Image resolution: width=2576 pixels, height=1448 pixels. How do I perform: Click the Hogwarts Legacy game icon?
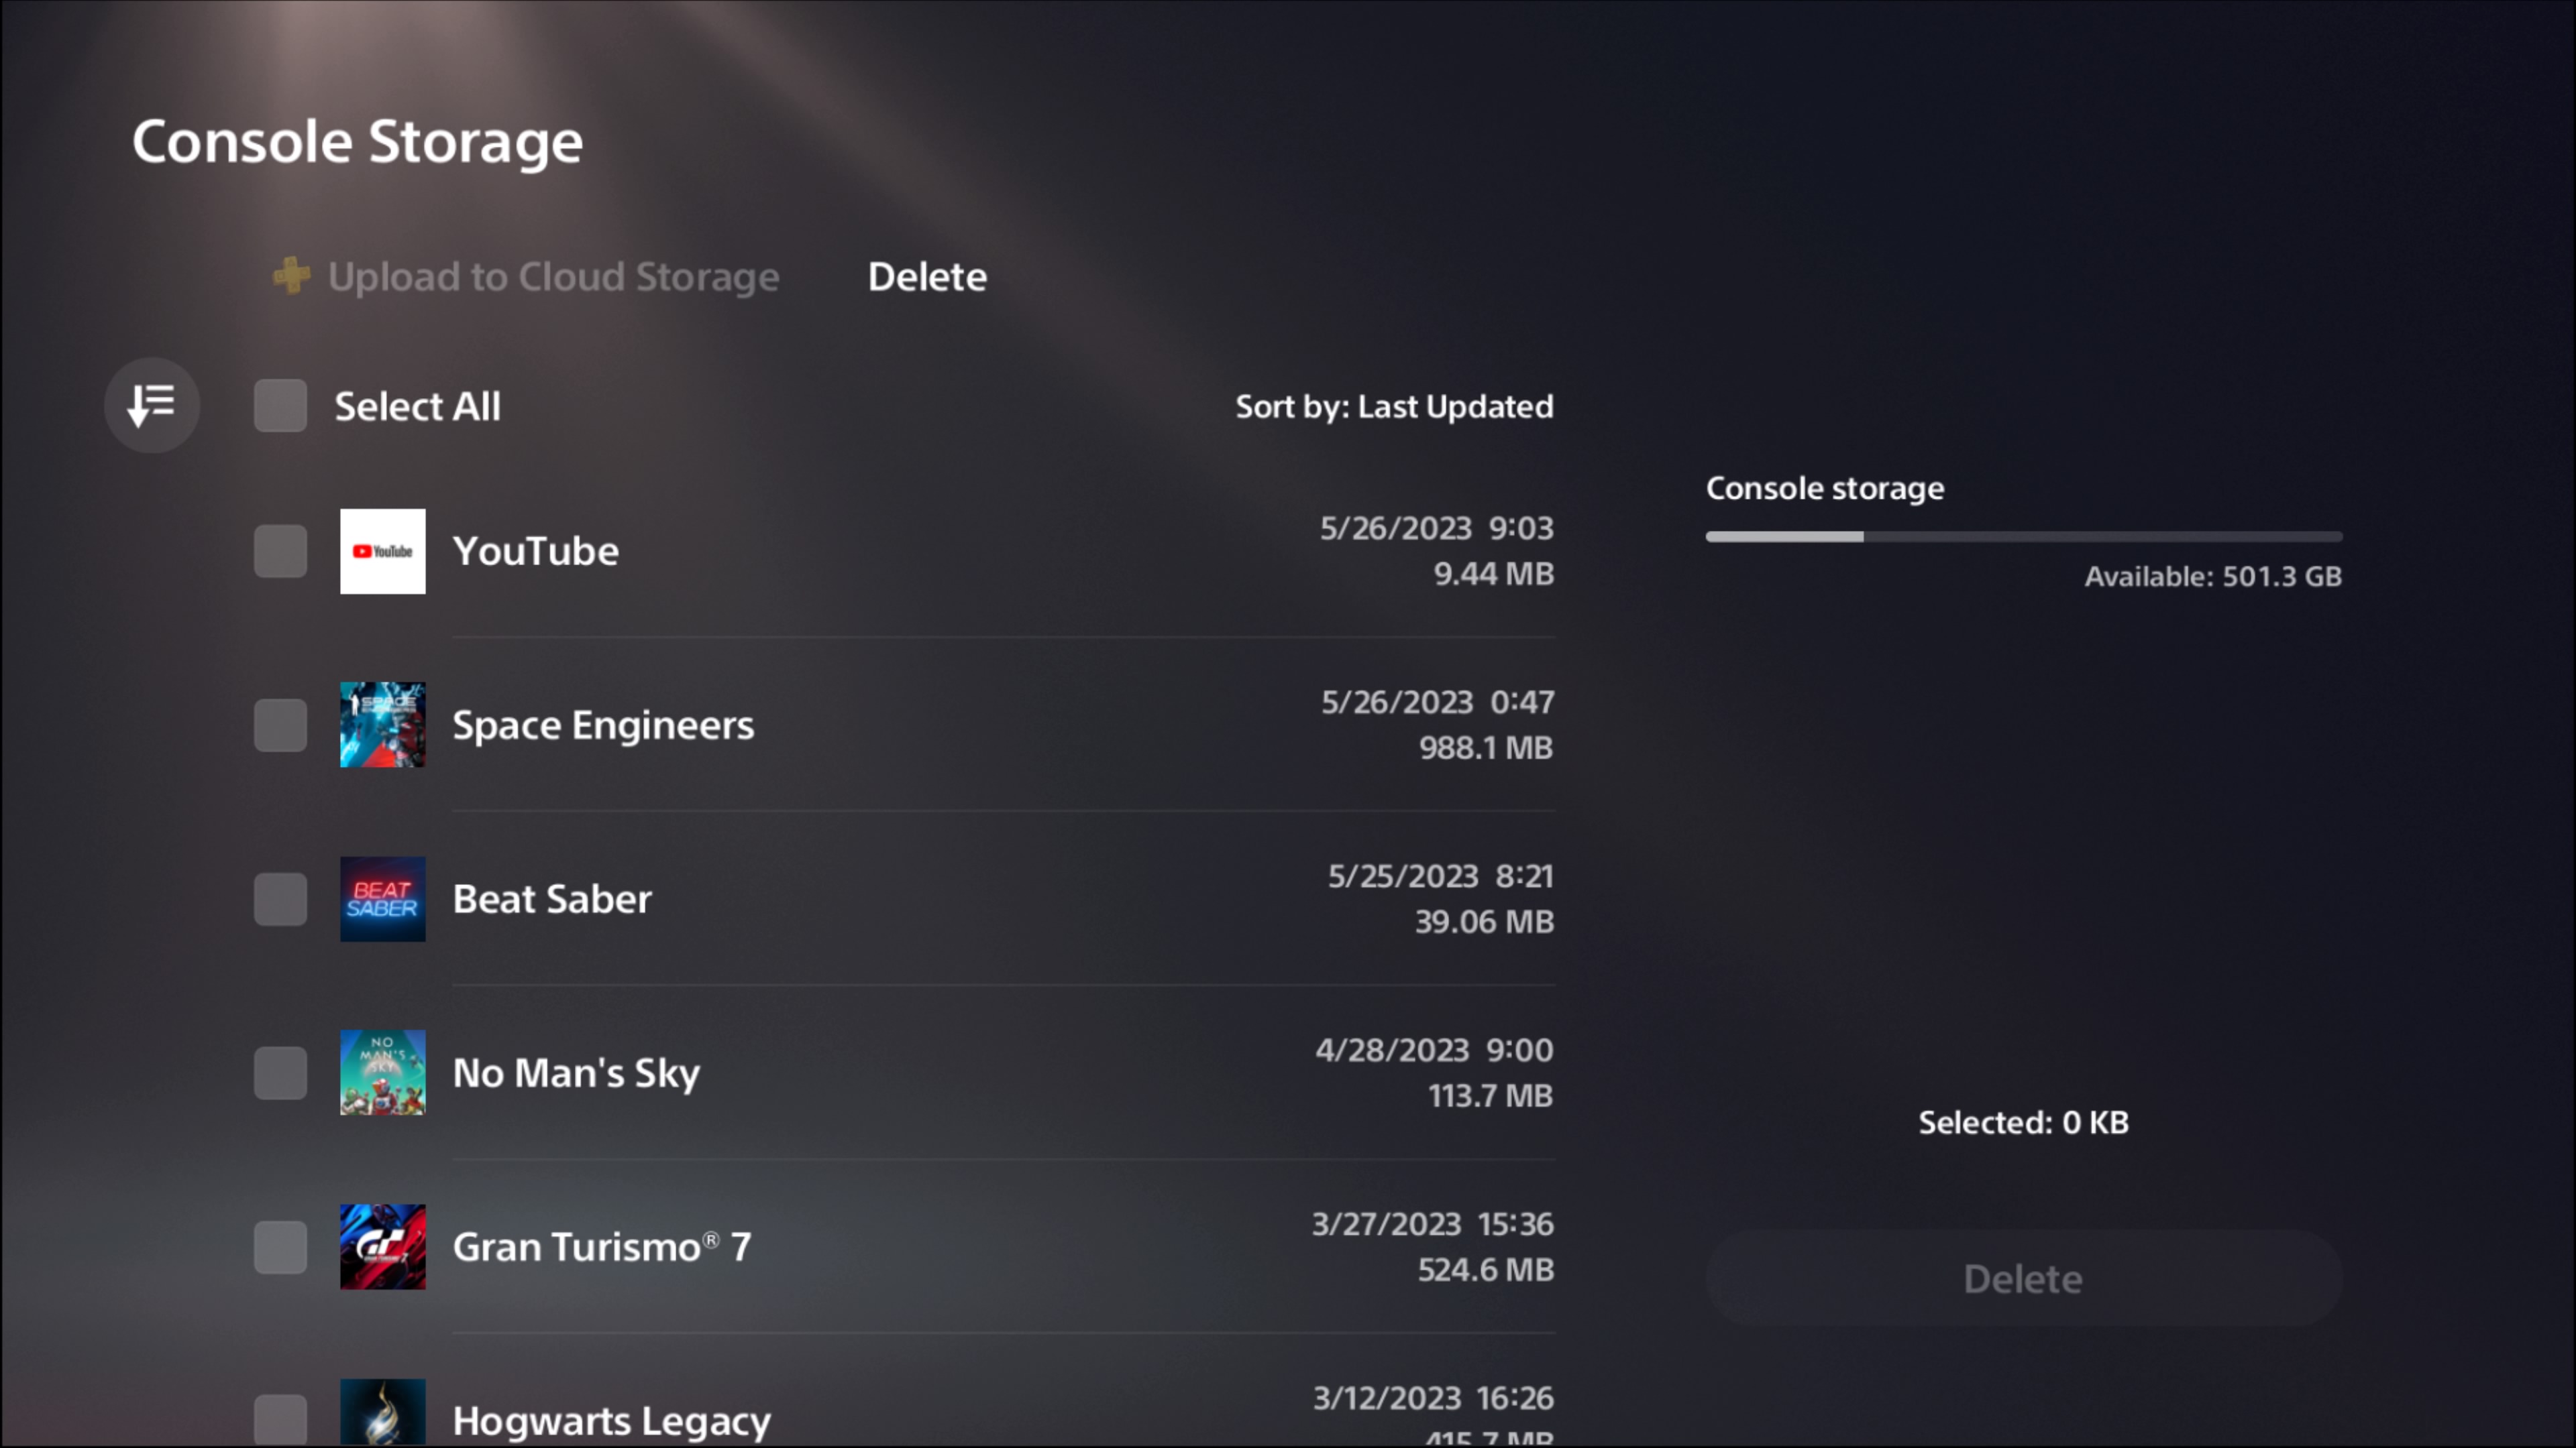coord(382,1413)
